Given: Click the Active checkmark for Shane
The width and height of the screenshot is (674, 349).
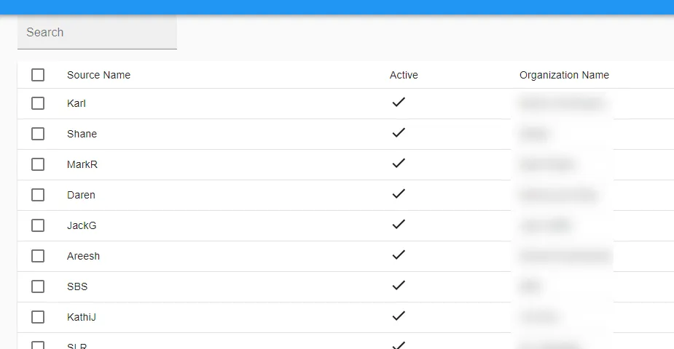Looking at the screenshot, I should click(x=398, y=133).
